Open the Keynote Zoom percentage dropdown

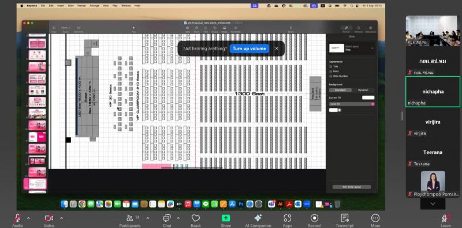pos(66,28)
